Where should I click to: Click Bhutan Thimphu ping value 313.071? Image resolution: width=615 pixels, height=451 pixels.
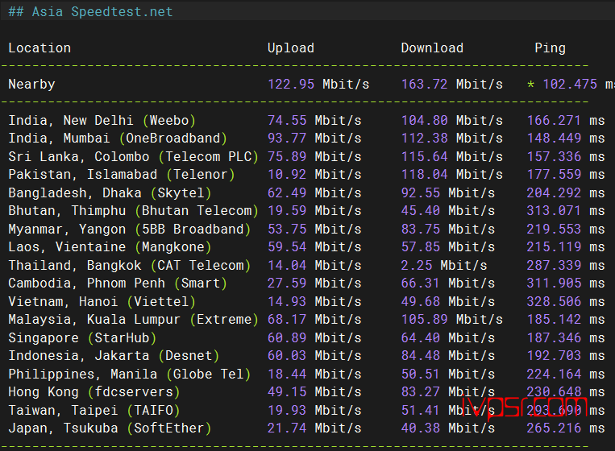click(554, 211)
